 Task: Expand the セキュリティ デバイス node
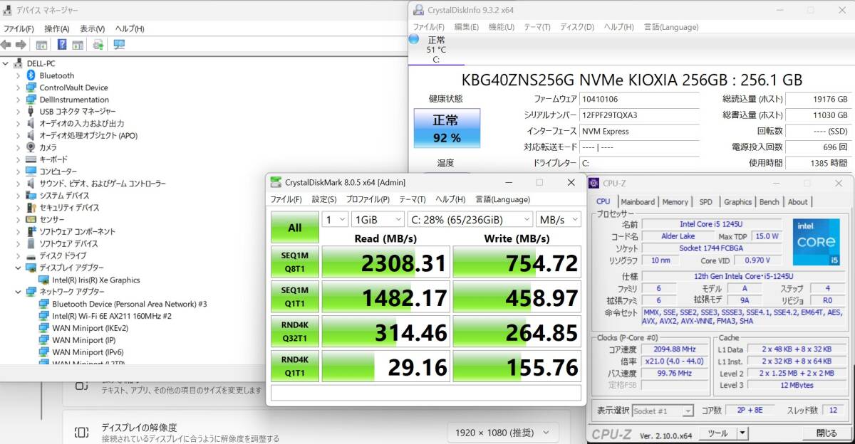click(19, 207)
